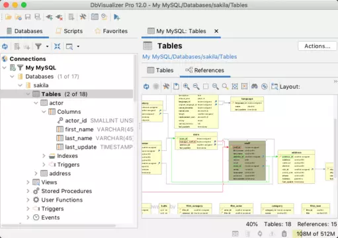Open the Actions... button menu
The width and height of the screenshot is (338, 238).
[317, 46]
